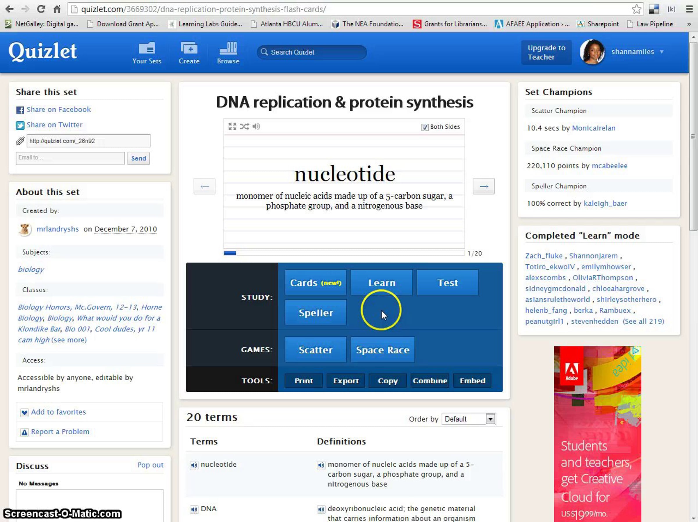The image size is (698, 522).
Task: Open the Create icon in header
Action: pyautogui.click(x=189, y=48)
